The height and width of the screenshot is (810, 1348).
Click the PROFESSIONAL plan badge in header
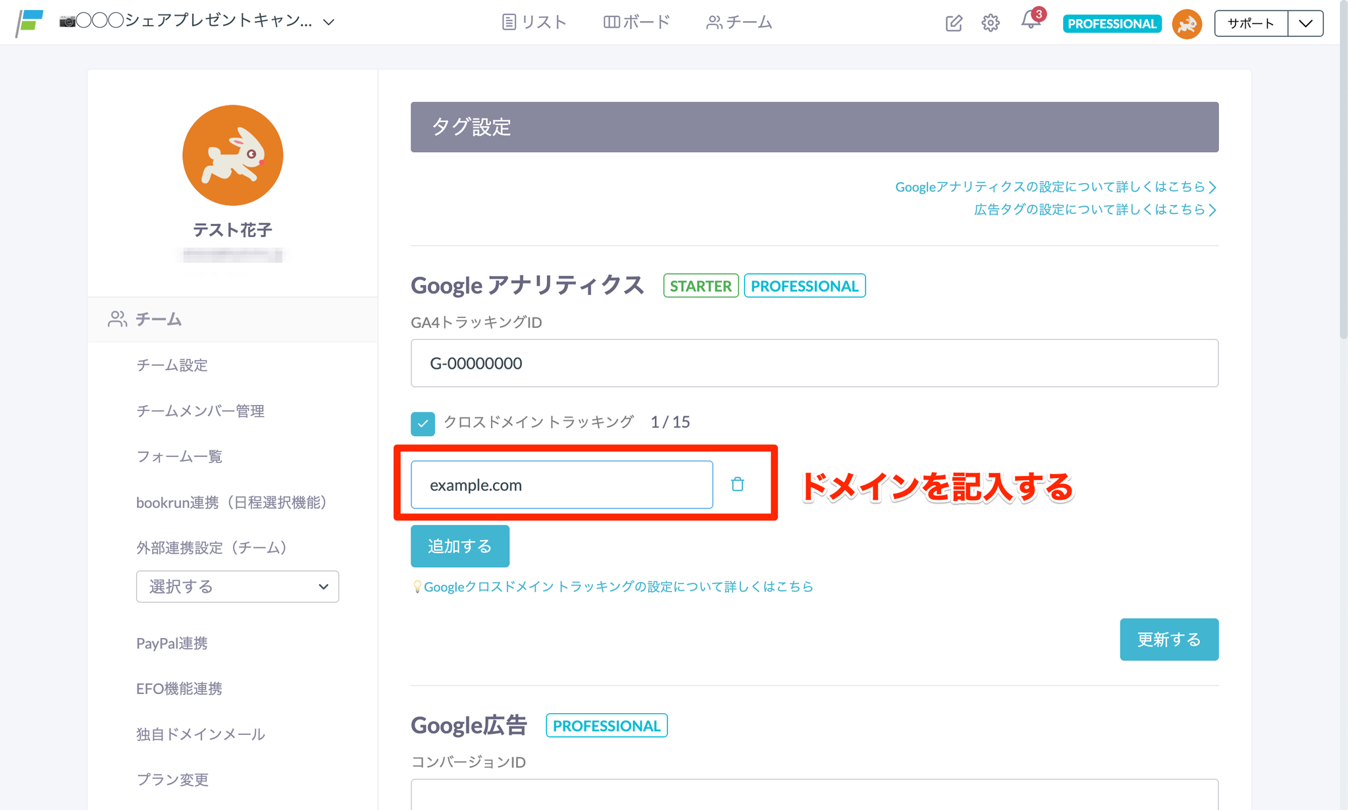tap(1112, 24)
